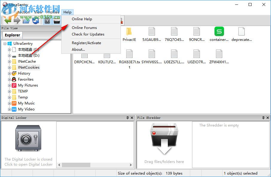The image size is (271, 177).
Task: Select the ZFW4XH1... file icon
Action: point(219,54)
